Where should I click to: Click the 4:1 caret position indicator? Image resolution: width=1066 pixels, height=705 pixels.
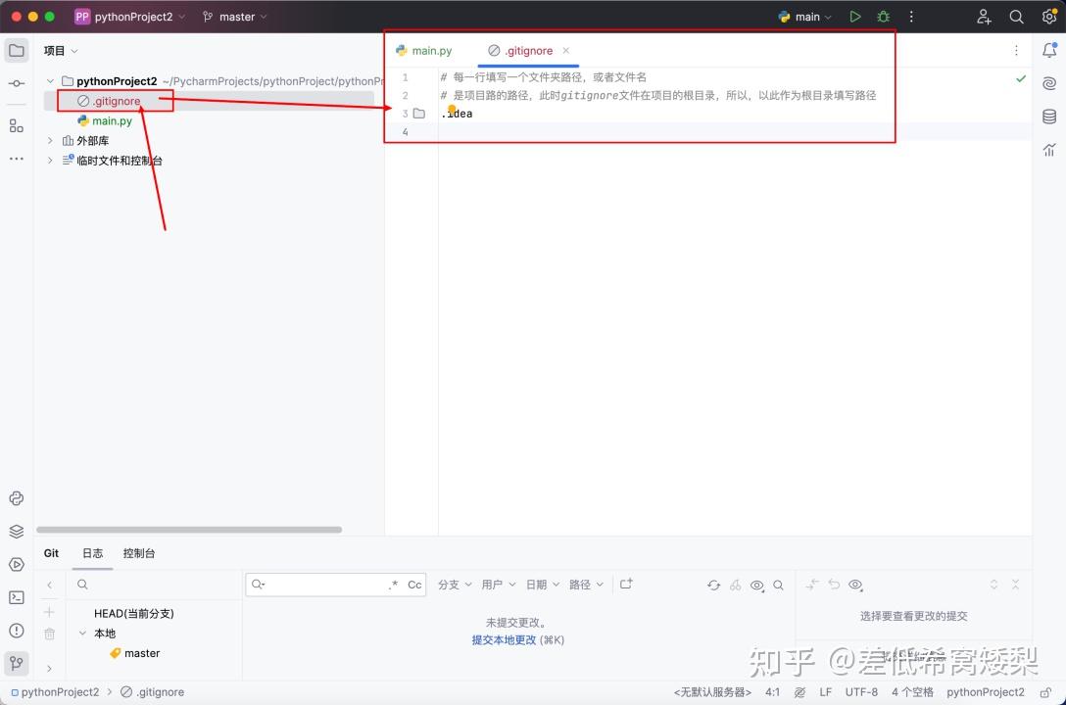pyautogui.click(x=772, y=692)
